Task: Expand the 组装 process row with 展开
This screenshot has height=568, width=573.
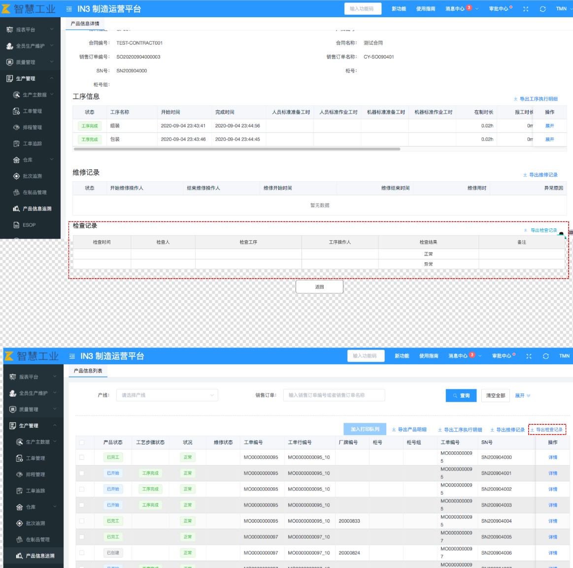Action: click(549, 126)
